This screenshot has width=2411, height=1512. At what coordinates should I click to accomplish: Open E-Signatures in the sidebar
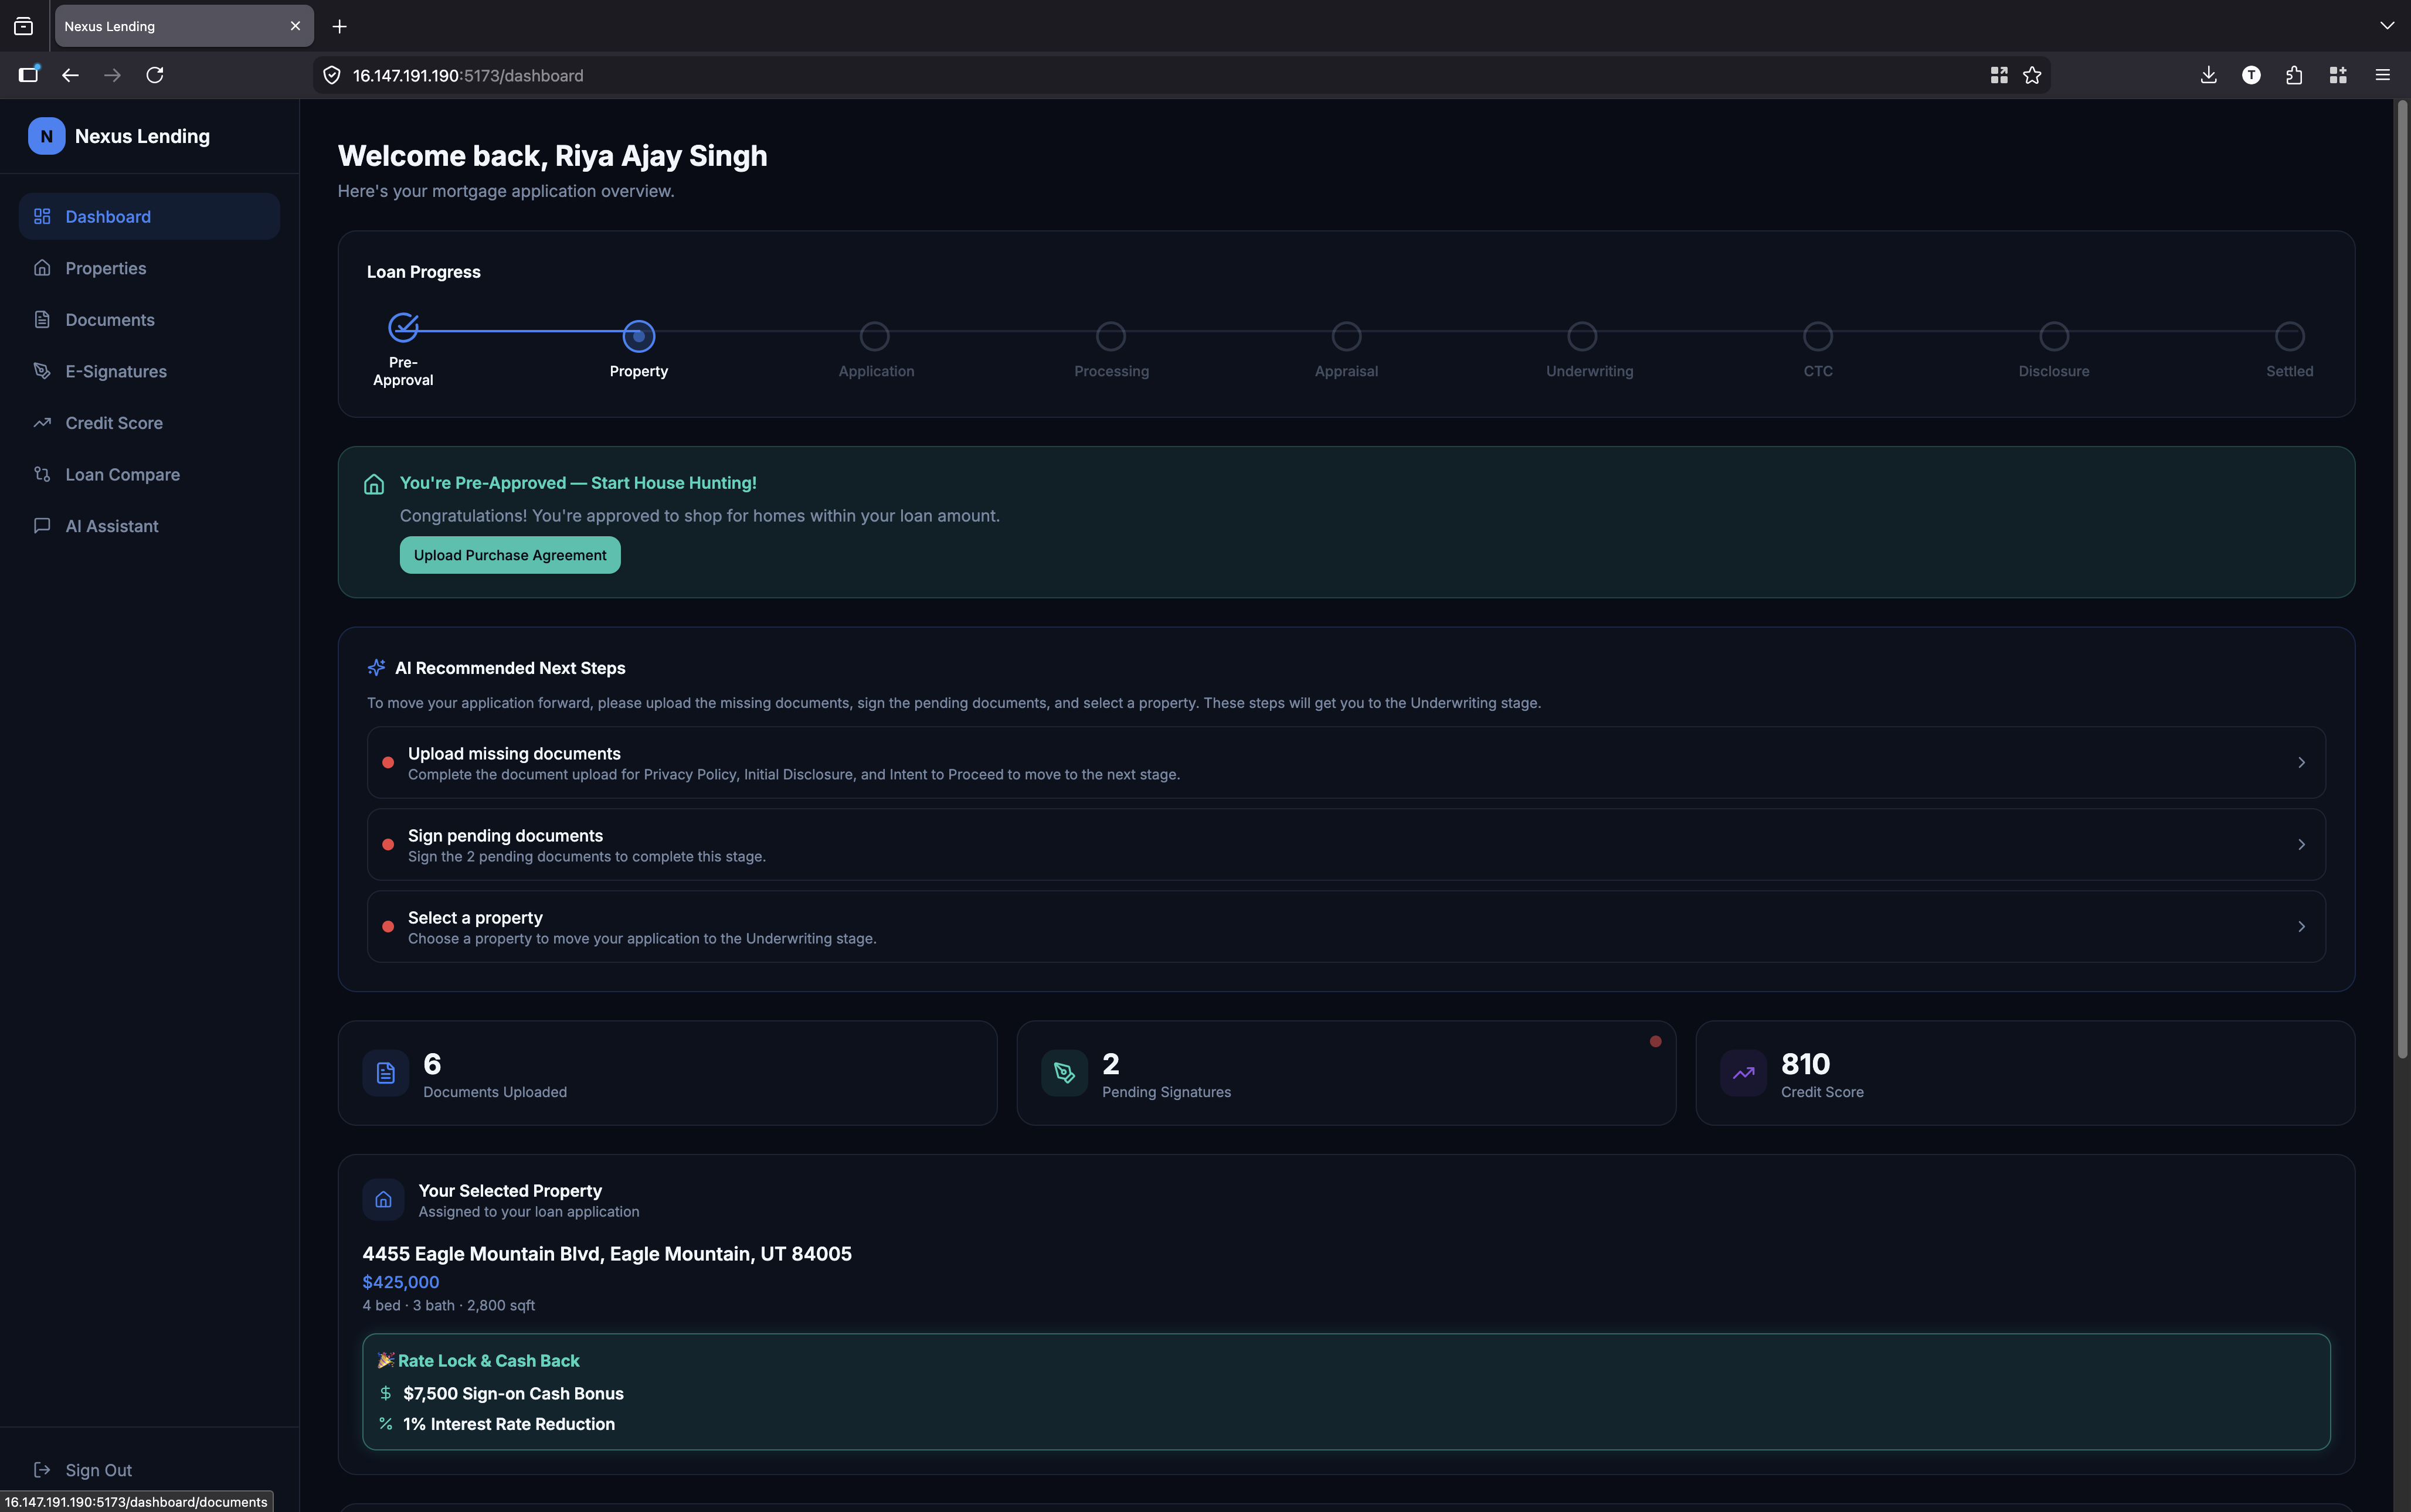pyautogui.click(x=116, y=371)
